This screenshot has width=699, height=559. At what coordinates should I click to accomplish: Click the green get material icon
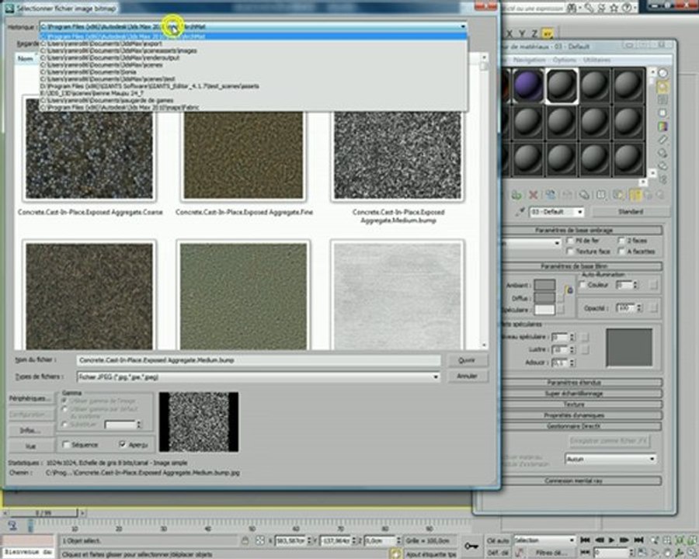coord(516,195)
